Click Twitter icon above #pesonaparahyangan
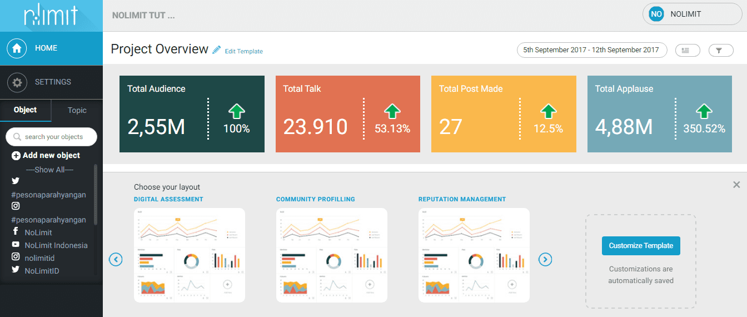This screenshot has width=747, height=317. coord(16,181)
